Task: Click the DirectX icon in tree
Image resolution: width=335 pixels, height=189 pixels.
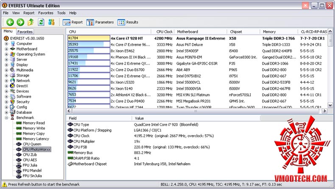Action: 13,86
